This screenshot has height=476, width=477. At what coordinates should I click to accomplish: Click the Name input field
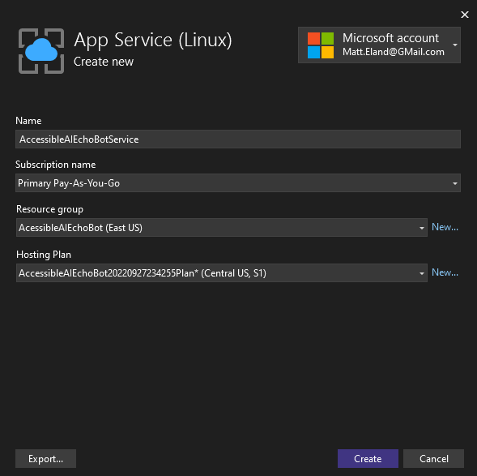point(238,139)
